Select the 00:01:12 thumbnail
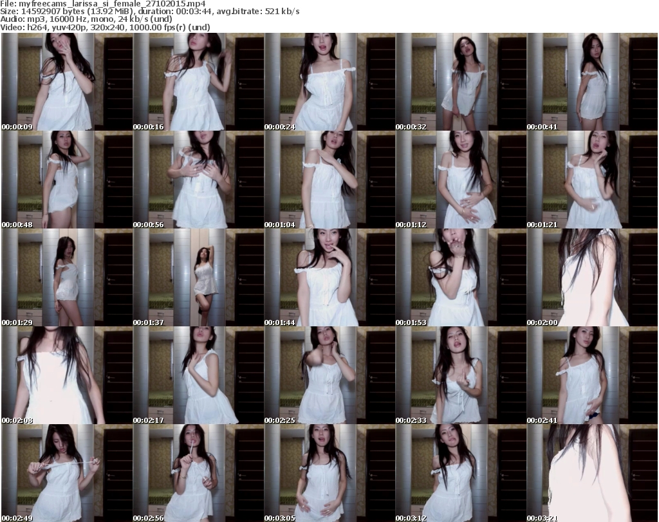Viewport: 659px width, 522px height. pos(461,180)
